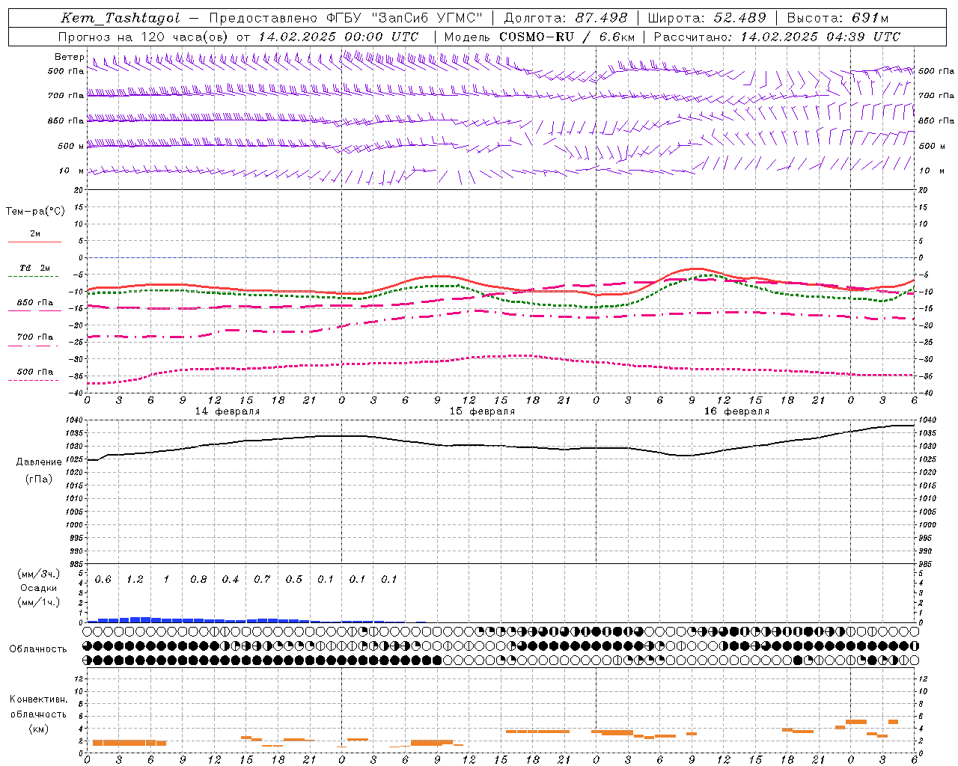Click the Осадки panel label
This screenshot has height=766, width=958.
click(39, 588)
